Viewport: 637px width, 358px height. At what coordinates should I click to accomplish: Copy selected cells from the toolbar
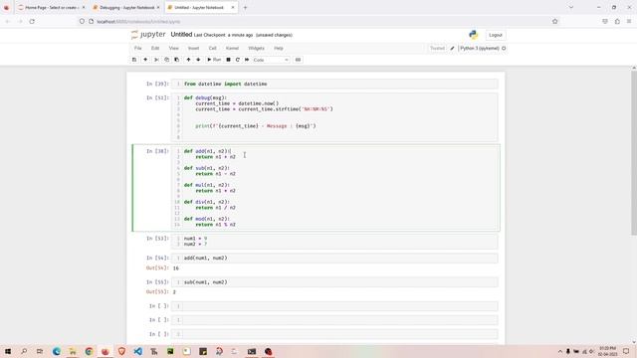[166, 60]
